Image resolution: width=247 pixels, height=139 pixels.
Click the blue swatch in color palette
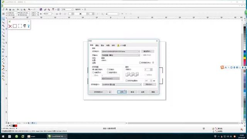(245, 51)
